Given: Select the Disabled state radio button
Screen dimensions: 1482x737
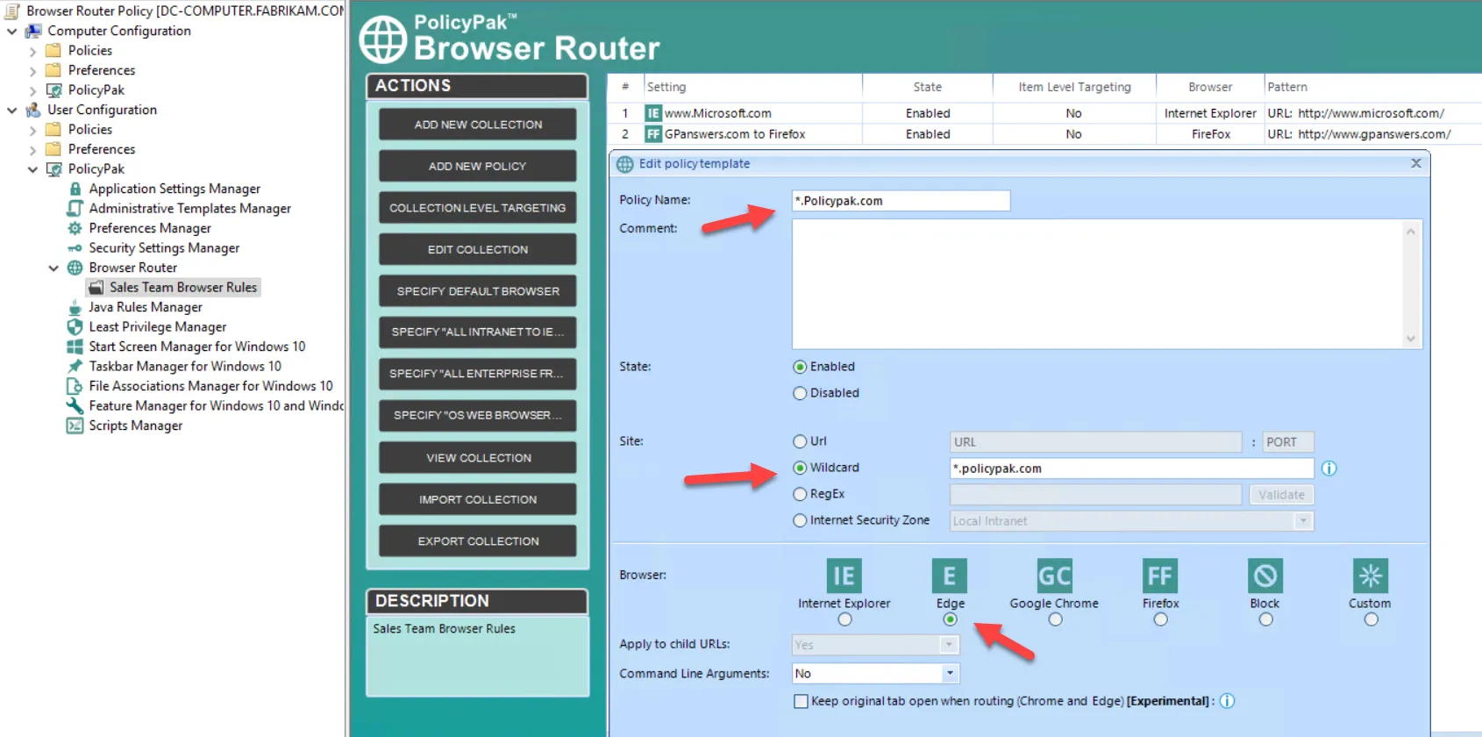Looking at the screenshot, I should click(800, 393).
